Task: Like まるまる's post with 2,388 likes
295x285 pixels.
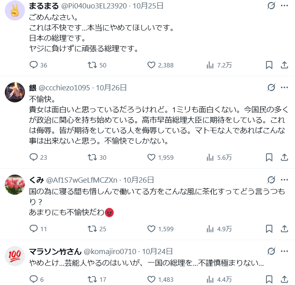Action: tap(152, 65)
